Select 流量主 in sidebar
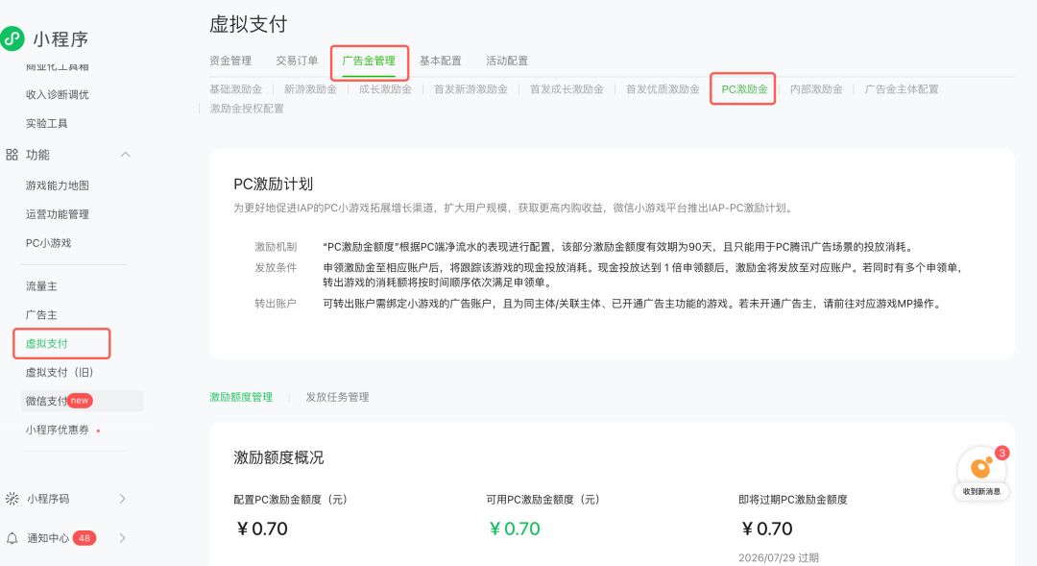 click(x=41, y=286)
